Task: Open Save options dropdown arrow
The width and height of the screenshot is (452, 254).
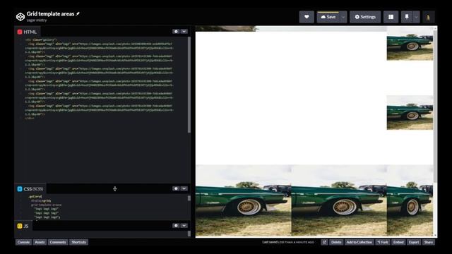Action: (x=343, y=17)
